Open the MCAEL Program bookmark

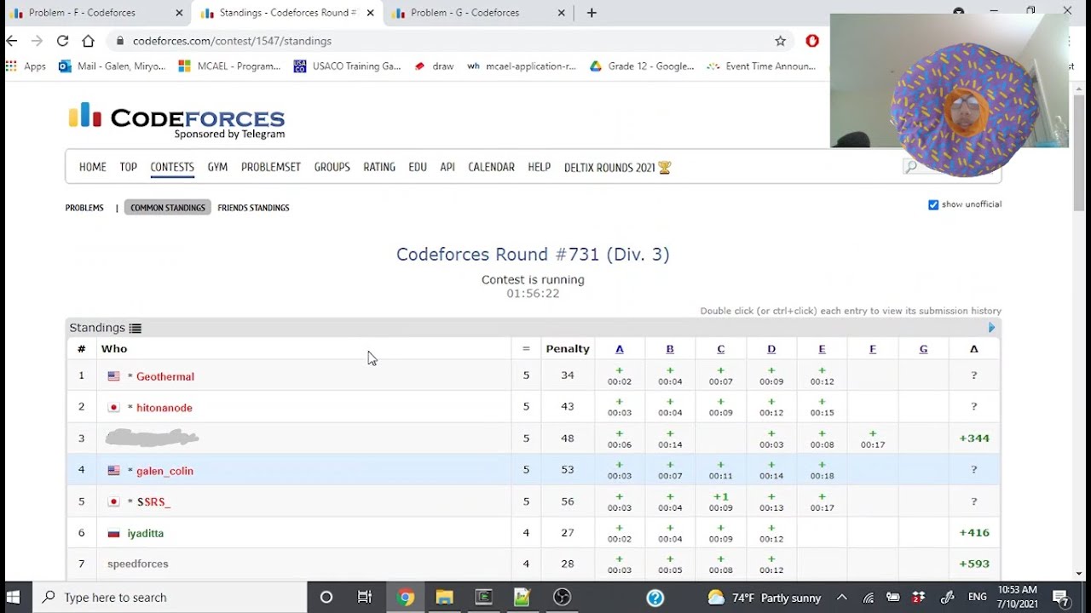click(229, 66)
